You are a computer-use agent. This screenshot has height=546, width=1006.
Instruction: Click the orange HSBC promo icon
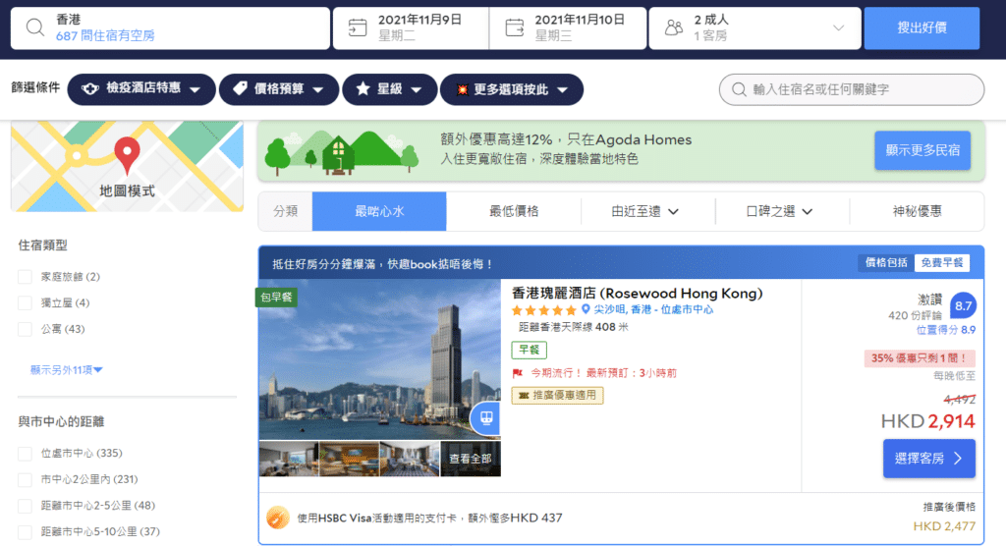(x=278, y=518)
